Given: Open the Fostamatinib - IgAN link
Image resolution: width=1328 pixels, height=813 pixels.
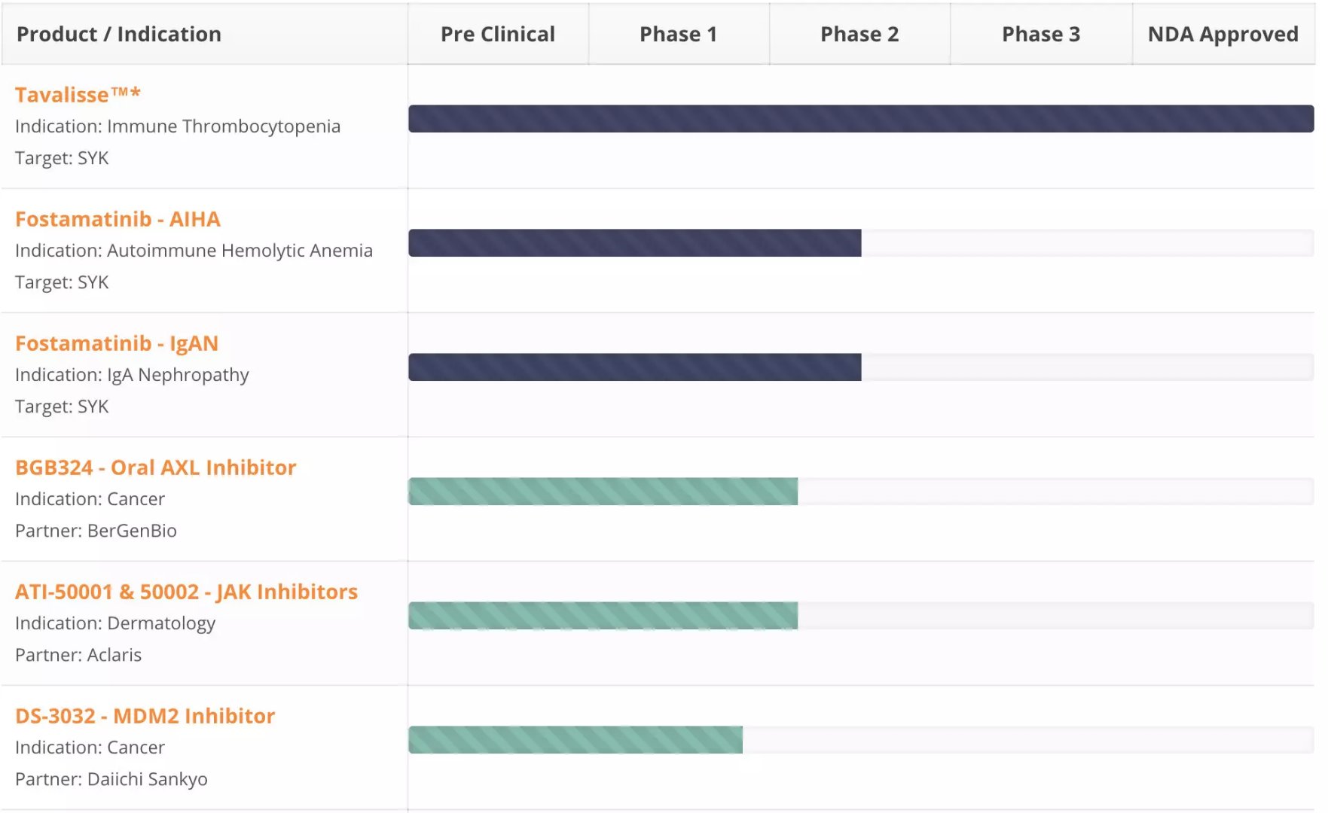Looking at the screenshot, I should 117,343.
